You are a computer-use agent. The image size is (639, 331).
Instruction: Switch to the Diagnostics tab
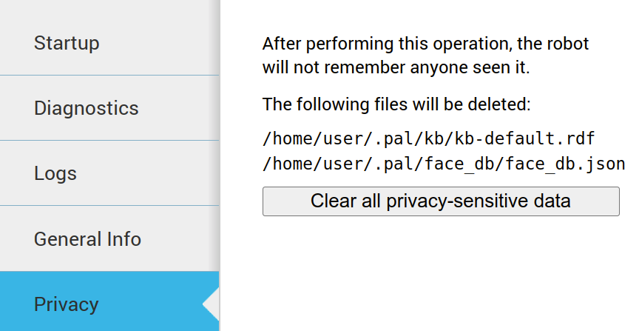(86, 108)
